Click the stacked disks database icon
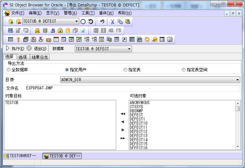Screen dimensions: 245x168 coord(45,30)
